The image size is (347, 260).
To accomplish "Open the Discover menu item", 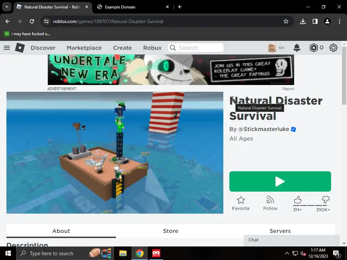I will [43, 48].
